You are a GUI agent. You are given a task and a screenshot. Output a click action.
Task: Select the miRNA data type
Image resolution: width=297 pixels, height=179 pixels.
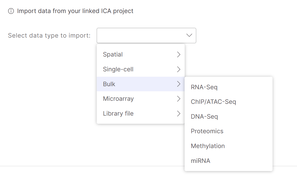tap(201, 161)
